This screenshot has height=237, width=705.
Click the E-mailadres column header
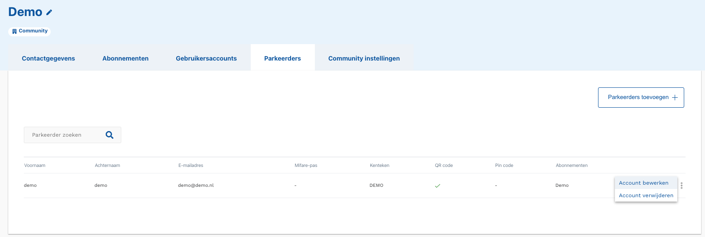point(191,166)
